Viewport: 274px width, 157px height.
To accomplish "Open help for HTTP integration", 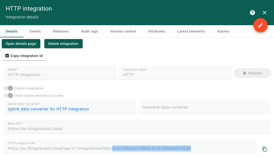I will pos(252,13).
